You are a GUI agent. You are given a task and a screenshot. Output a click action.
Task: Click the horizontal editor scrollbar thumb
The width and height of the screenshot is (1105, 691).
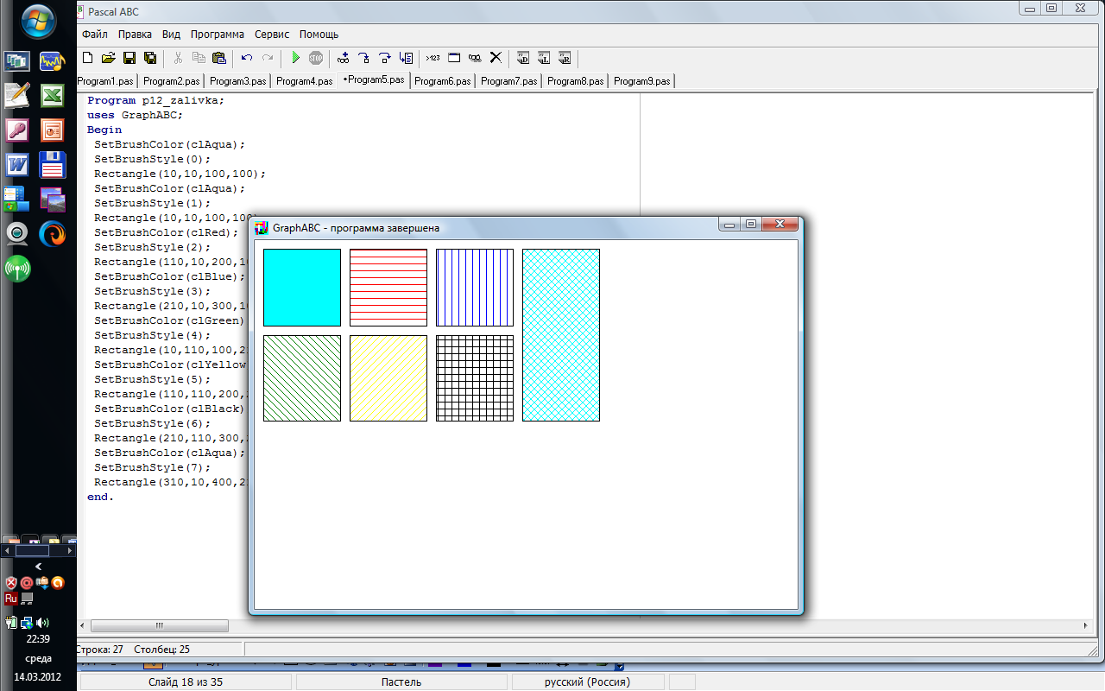(160, 625)
